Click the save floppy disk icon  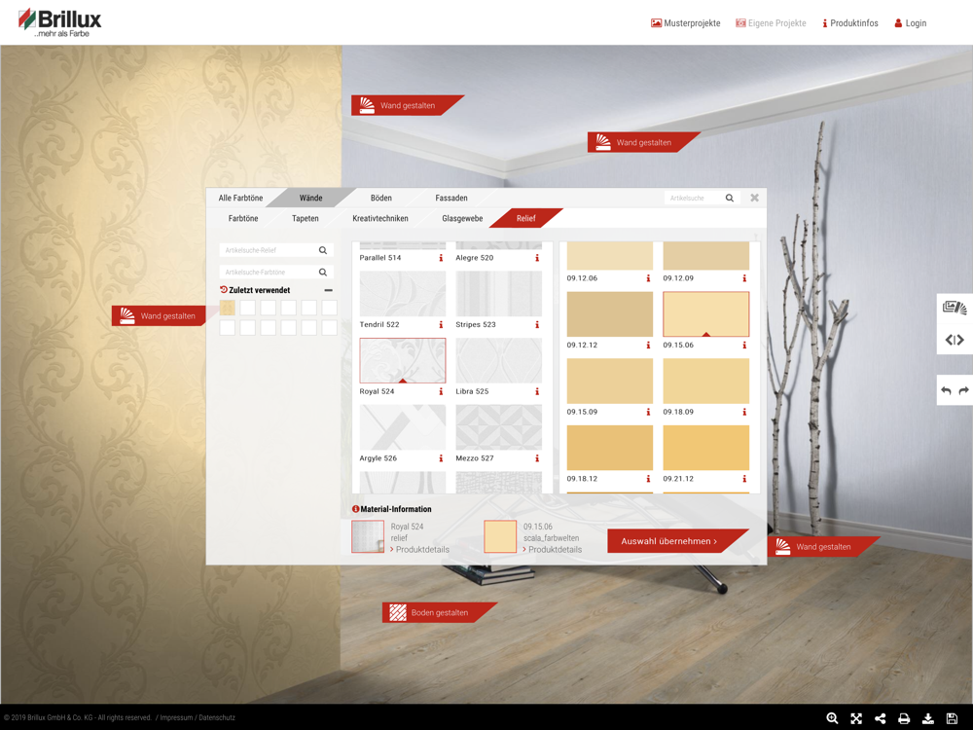pyautogui.click(x=952, y=718)
